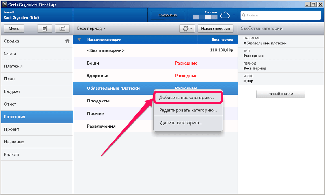Screen dimensions: 325x195
Task: Maximize the Cash Organizer window
Action: pos(314,4)
